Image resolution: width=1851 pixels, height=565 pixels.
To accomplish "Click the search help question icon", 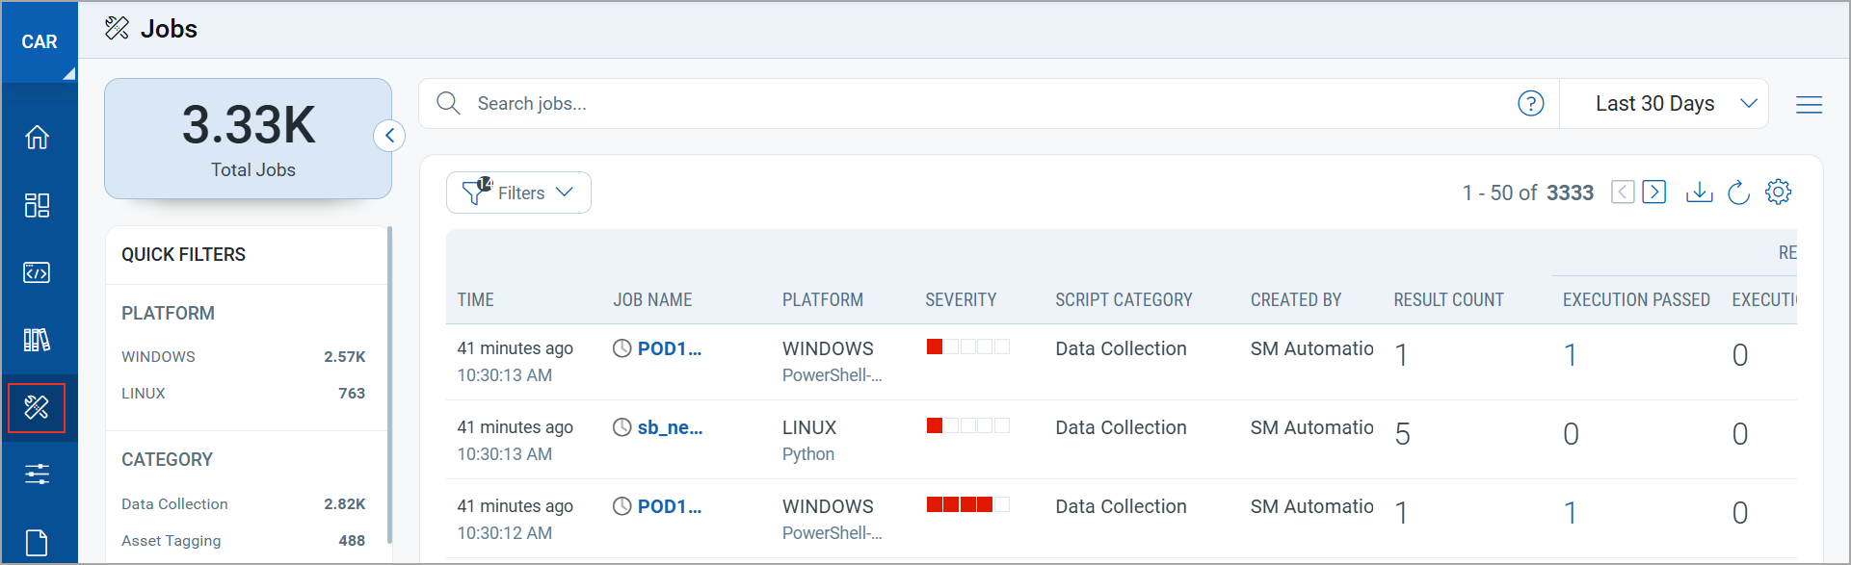I will coord(1530,103).
